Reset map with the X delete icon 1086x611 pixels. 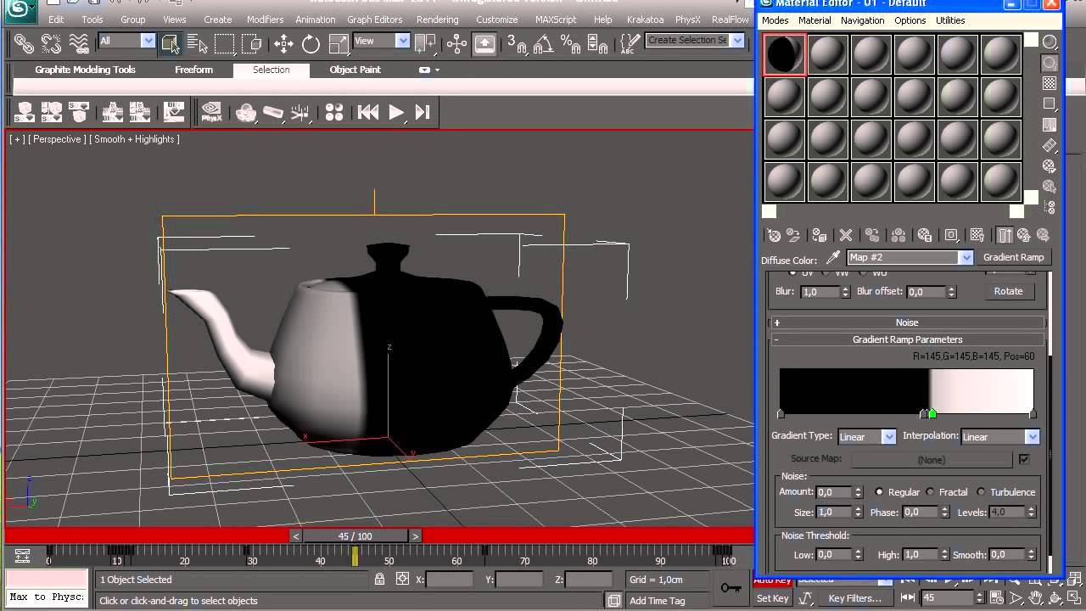pos(845,235)
